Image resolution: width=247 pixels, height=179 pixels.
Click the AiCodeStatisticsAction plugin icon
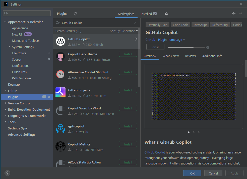click(60, 163)
